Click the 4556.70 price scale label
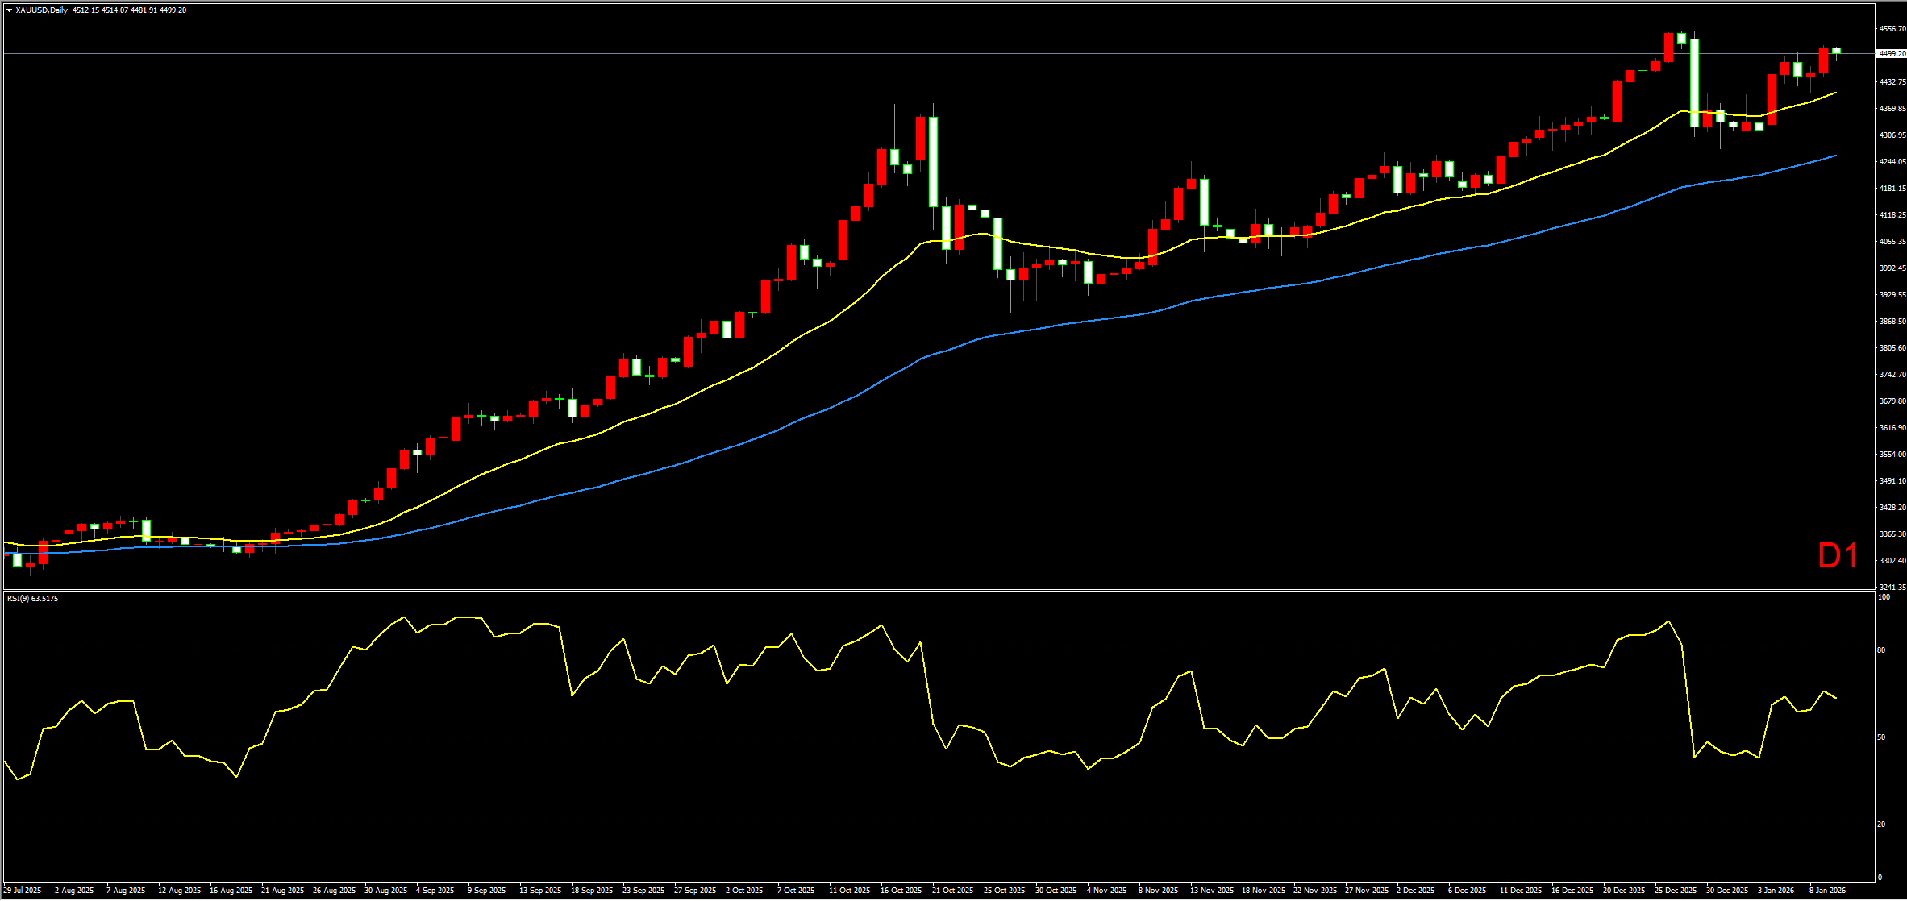Screen dimensions: 1907x901 pyautogui.click(x=1892, y=29)
